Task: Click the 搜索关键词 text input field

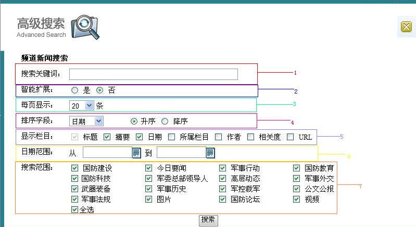Action: pos(154,74)
